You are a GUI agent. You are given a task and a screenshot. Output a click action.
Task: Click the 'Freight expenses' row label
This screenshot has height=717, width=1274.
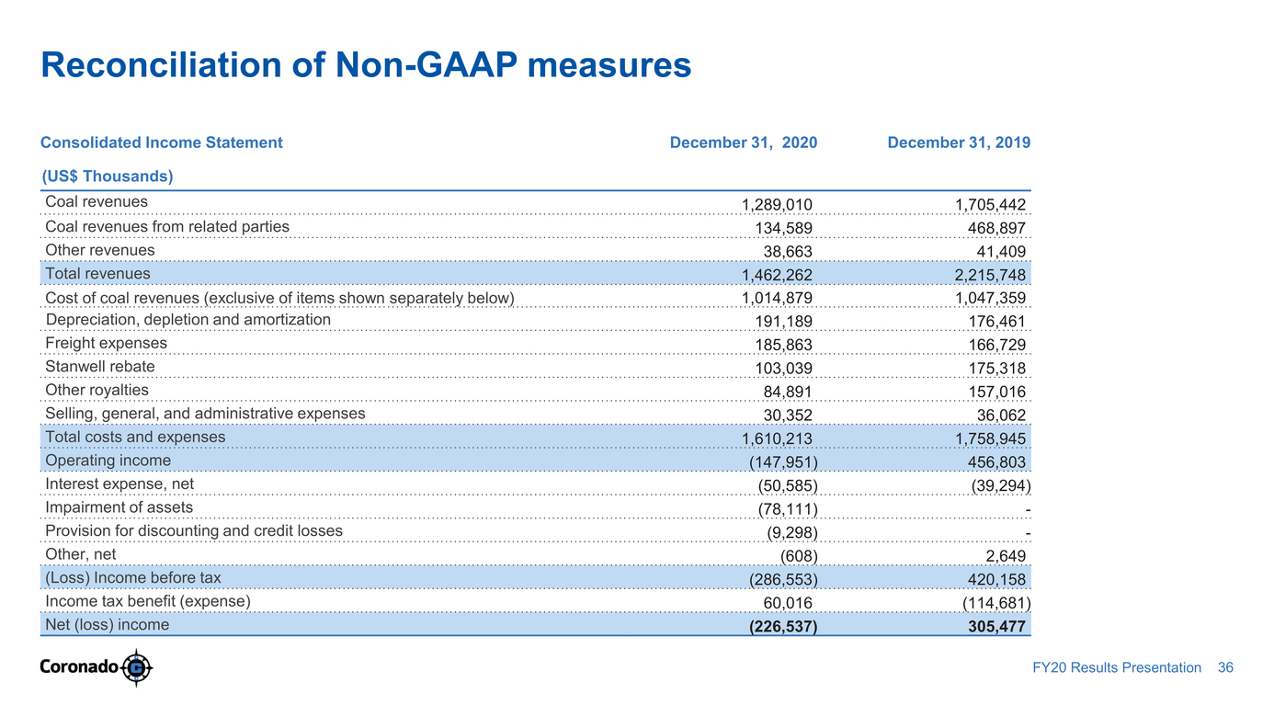[x=106, y=343]
